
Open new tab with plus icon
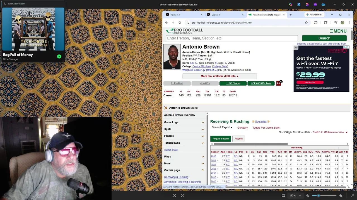click(x=290, y=15)
